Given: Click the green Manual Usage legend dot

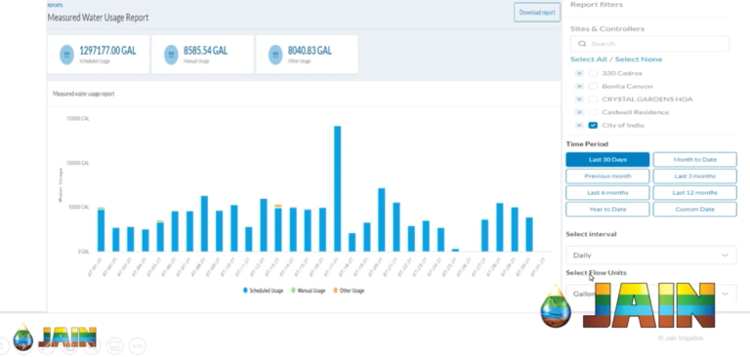Looking at the screenshot, I should click(x=293, y=291).
